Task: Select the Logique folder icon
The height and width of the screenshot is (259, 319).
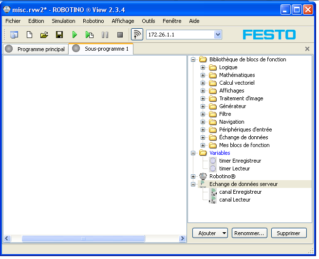Action: [x=213, y=67]
